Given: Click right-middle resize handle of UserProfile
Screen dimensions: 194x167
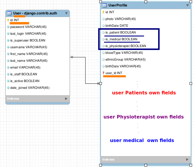Looking at the screenshot, I should pyautogui.click(x=191, y=83).
